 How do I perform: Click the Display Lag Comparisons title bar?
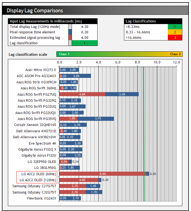(95, 11)
